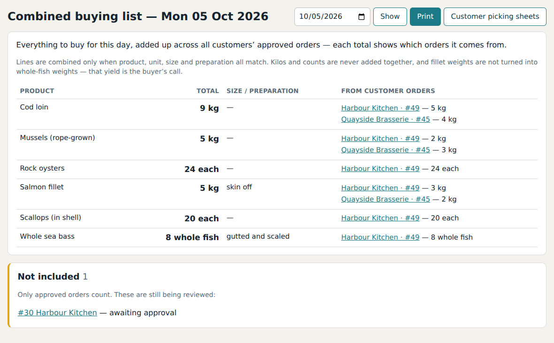Open Harbour Kitchen #49 link in Cod loin row
The image size is (554, 343).
pyautogui.click(x=380, y=108)
